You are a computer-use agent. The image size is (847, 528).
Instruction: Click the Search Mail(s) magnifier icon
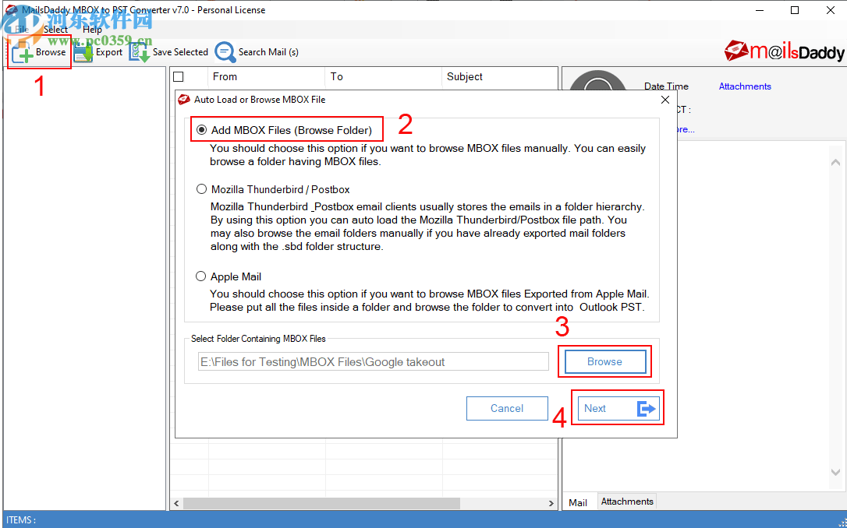click(225, 52)
